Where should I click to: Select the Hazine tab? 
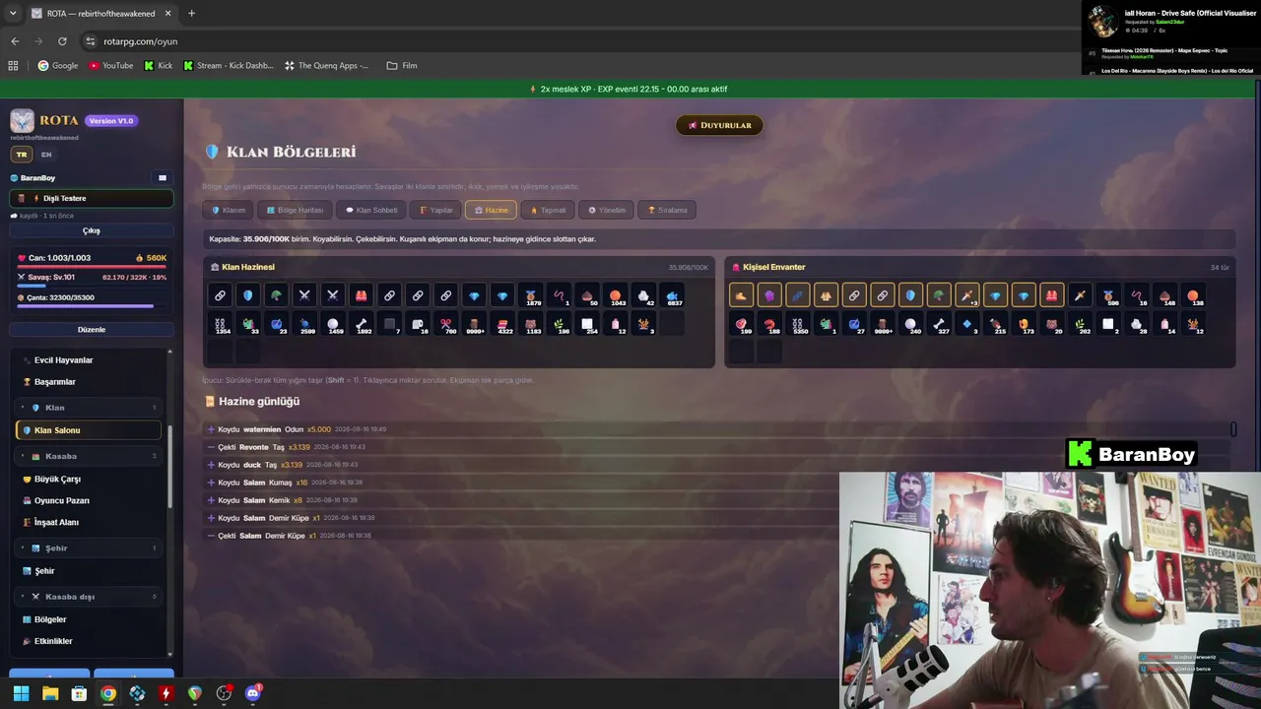[491, 210]
